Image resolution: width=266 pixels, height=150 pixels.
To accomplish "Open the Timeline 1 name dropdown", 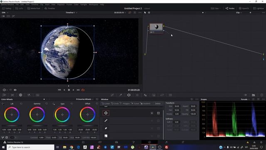I will [x=71, y=12].
